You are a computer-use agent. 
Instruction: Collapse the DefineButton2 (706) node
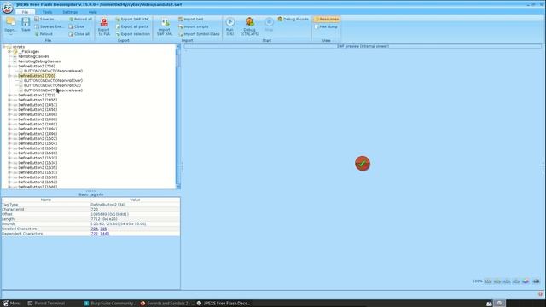click(x=9, y=67)
